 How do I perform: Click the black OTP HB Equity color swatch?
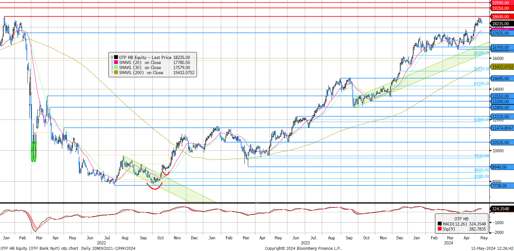(x=116, y=57)
